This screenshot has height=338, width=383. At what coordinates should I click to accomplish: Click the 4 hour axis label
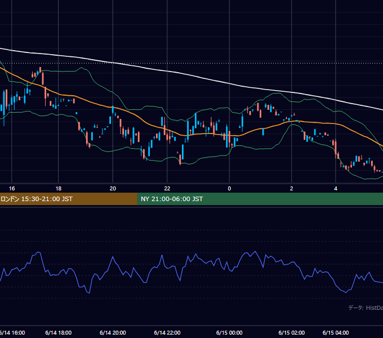[336, 189]
